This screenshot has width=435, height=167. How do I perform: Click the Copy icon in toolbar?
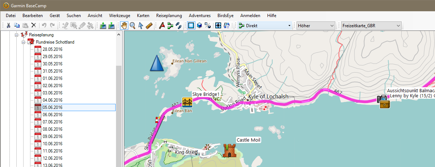pyautogui.click(x=17, y=25)
